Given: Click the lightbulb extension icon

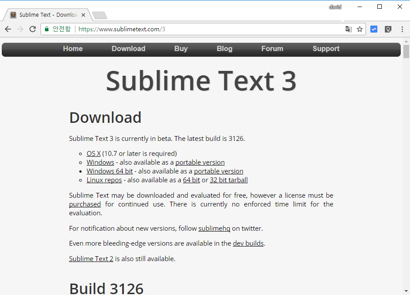Looking at the screenshot, I should (388, 29).
